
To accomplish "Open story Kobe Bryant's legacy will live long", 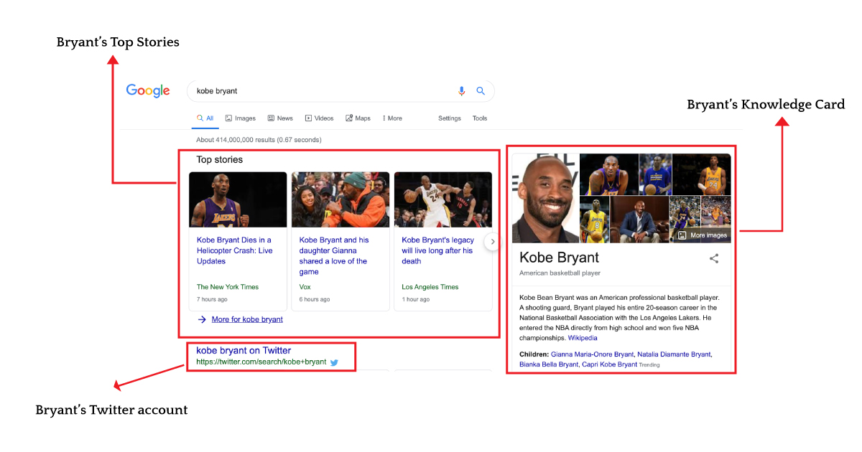I will pyautogui.click(x=438, y=250).
